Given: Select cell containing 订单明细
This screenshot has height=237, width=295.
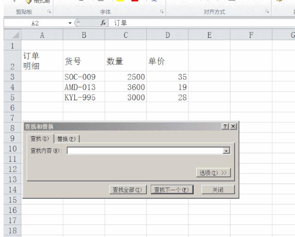Looking at the screenshot, I should [42, 61].
